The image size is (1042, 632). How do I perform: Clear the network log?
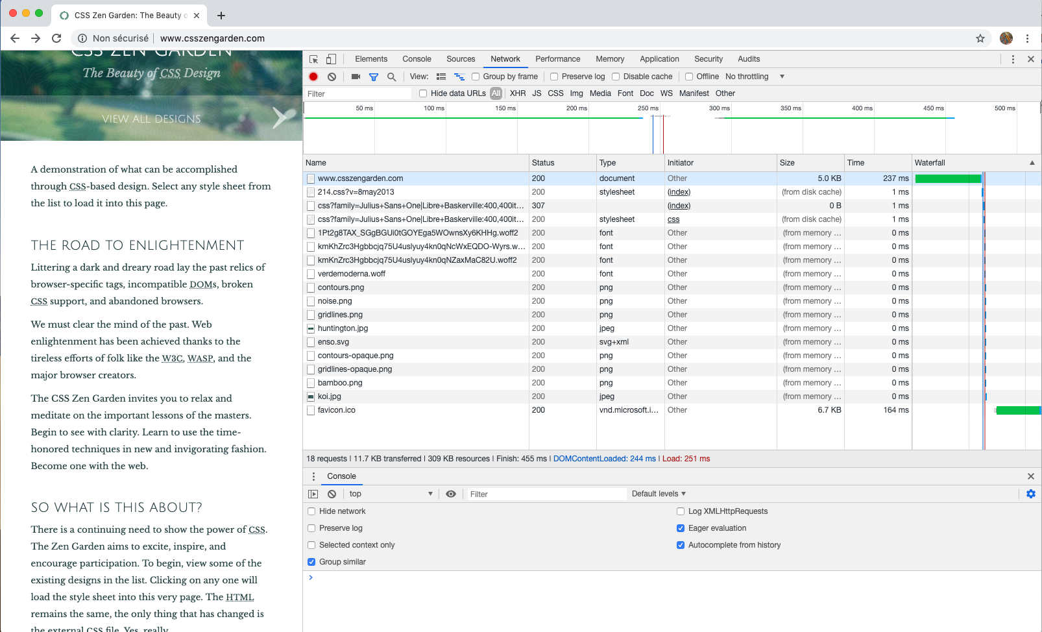pyautogui.click(x=332, y=77)
